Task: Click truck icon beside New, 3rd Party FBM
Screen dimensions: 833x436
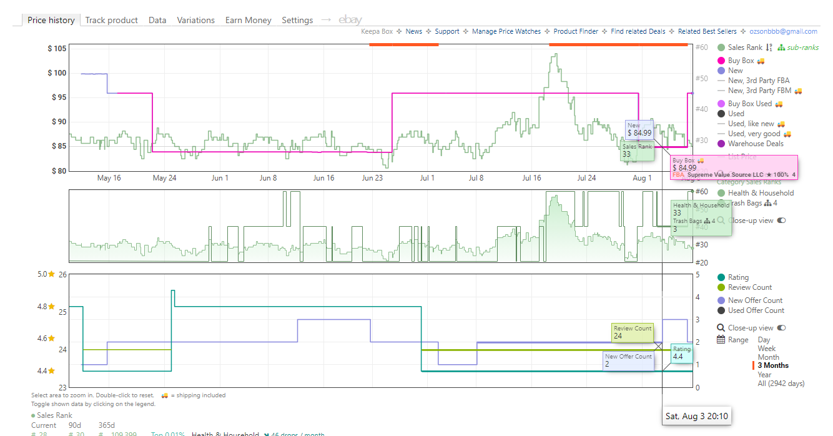Action: click(797, 91)
